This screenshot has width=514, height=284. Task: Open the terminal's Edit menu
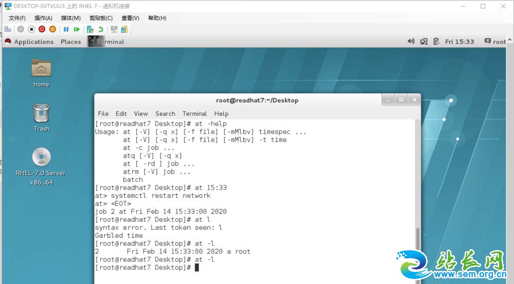click(x=121, y=113)
